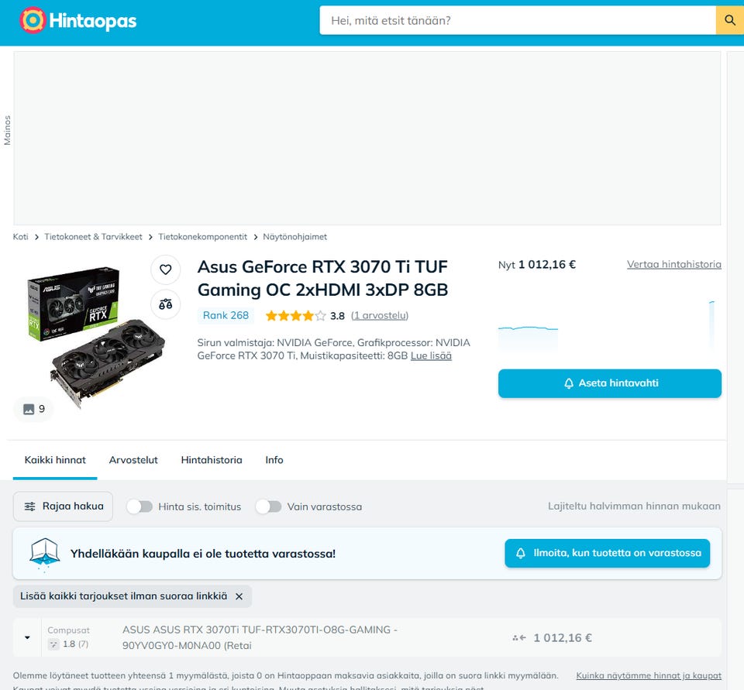Click the 'Mainos' ad label

[7, 130]
